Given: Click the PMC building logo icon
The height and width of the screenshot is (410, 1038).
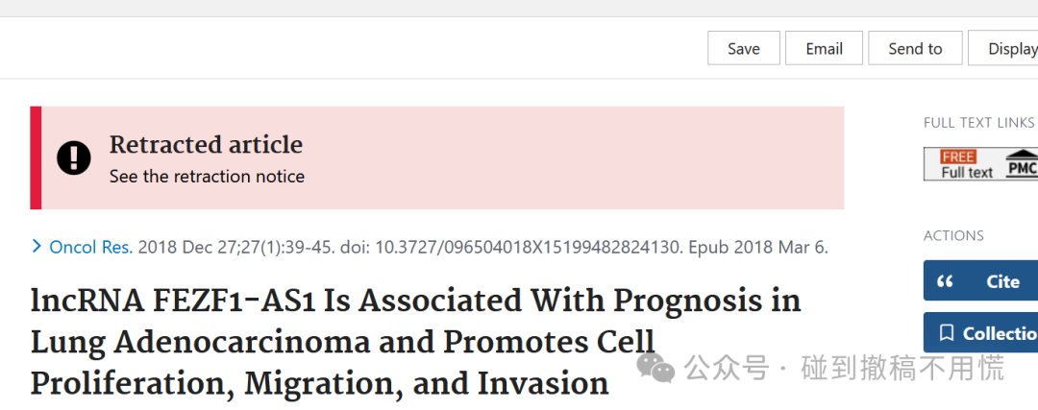Looking at the screenshot, I should [x=1022, y=163].
